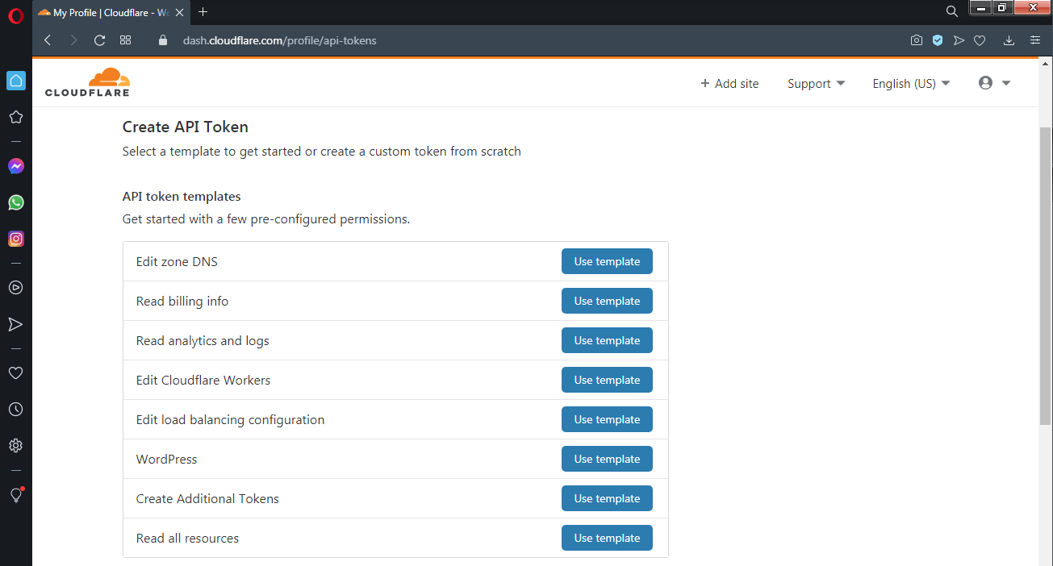1053x566 pixels.
Task: Open a new tab with plus button
Action: (203, 12)
